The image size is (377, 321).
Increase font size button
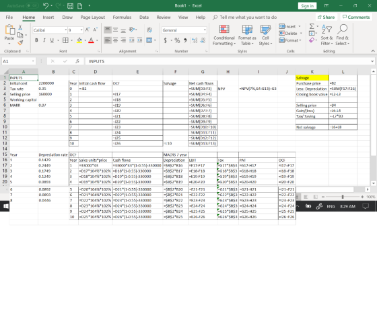coord(88,30)
